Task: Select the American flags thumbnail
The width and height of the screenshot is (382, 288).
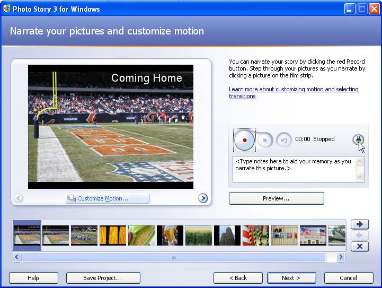Action: [x=313, y=235]
